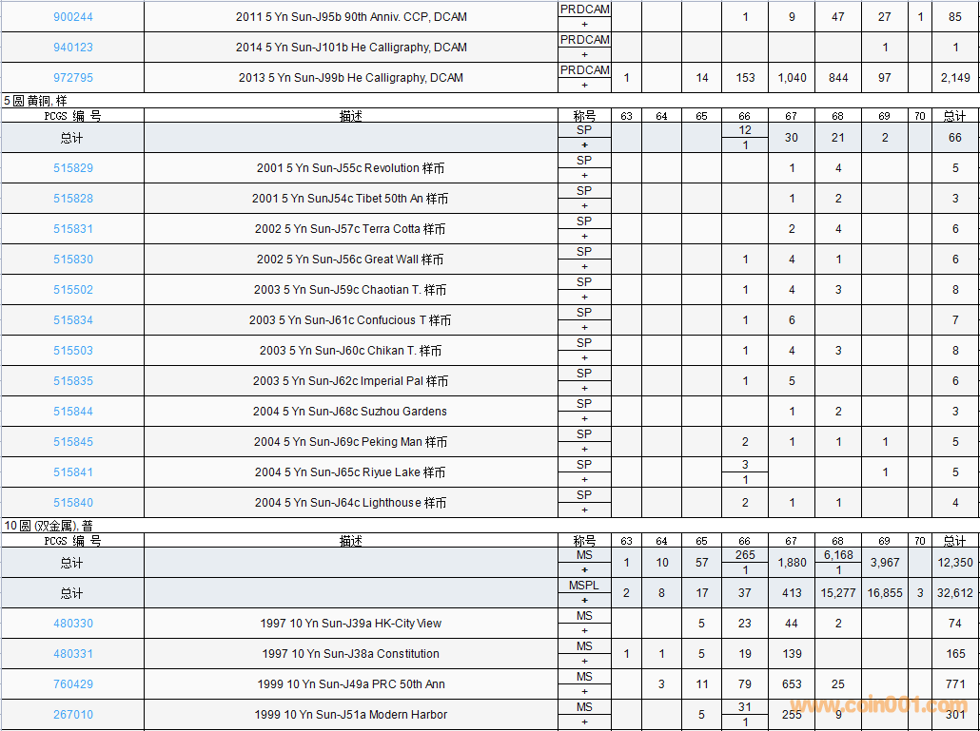The height and width of the screenshot is (731, 980).
Task: Open PCGS number 480330 HK-City View
Action: 73,624
